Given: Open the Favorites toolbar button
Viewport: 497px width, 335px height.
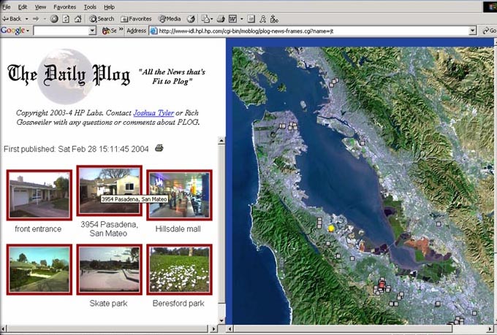Looking at the screenshot, I should [x=136, y=18].
